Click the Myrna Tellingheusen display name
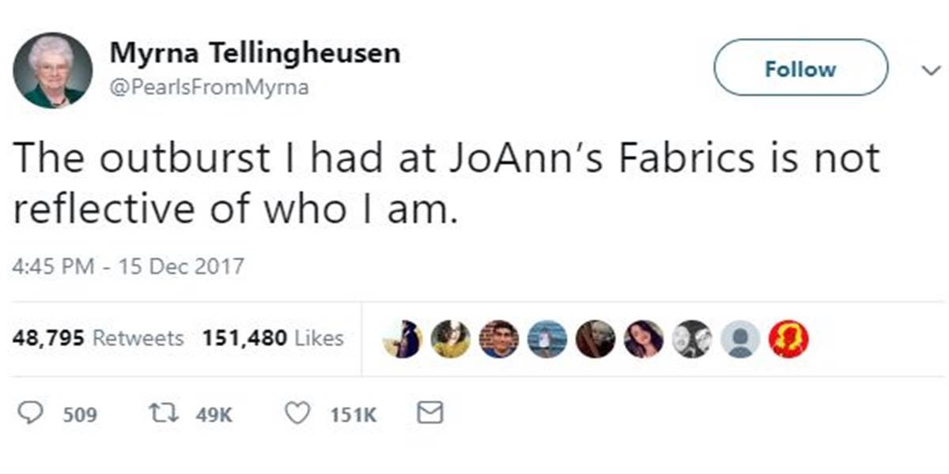This screenshot has width=949, height=474. click(x=255, y=54)
